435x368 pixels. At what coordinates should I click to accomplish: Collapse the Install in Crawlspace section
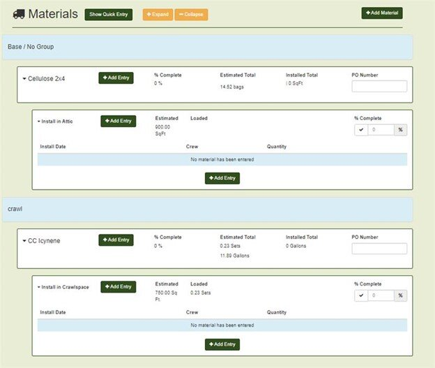pyautogui.click(x=38, y=286)
